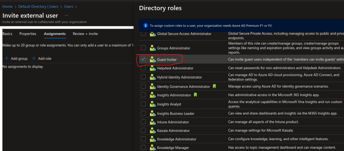Click 'No assignments to display.' text
The width and height of the screenshot is (344, 151).
click(x=23, y=67)
